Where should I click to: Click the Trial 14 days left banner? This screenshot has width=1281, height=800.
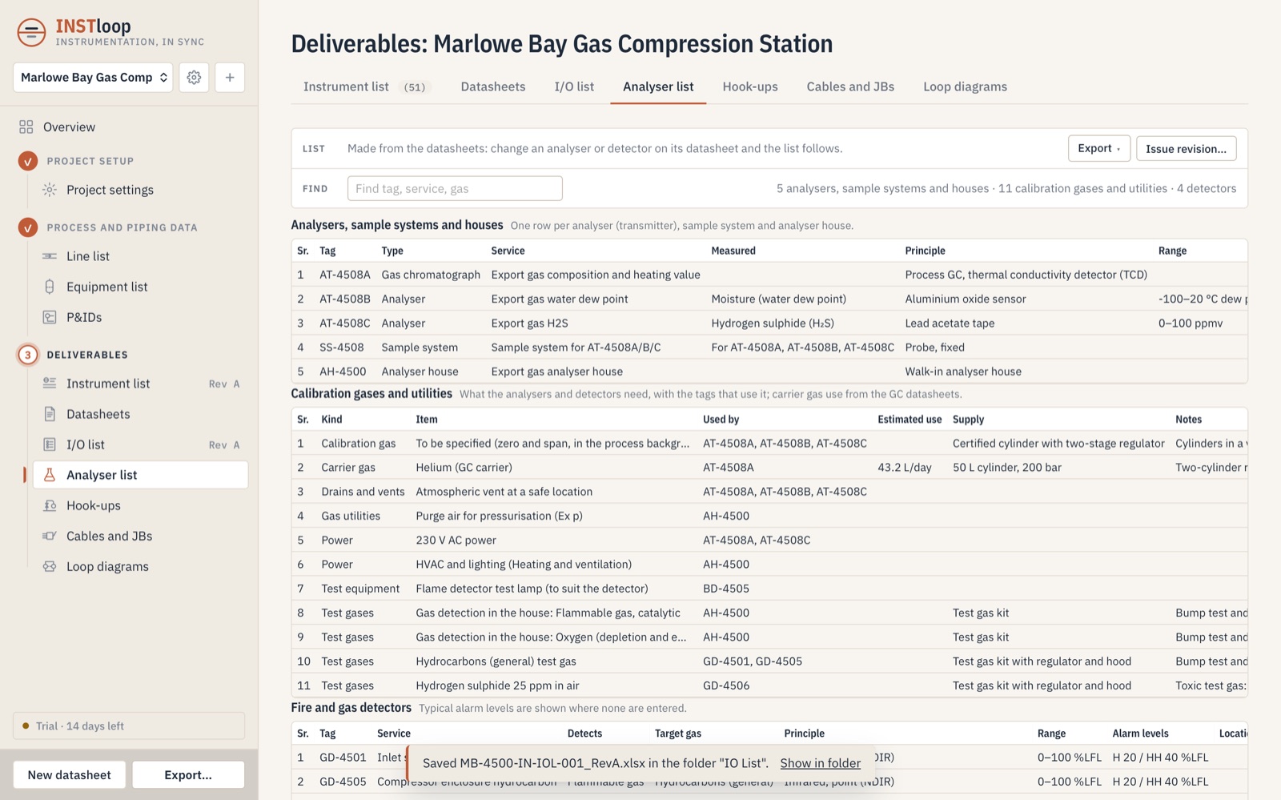pos(129,726)
